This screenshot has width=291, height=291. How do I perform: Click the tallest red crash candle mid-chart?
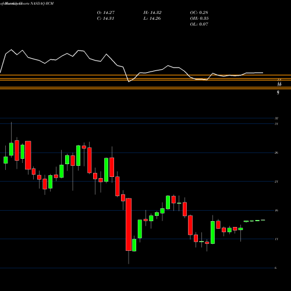point(129,225)
